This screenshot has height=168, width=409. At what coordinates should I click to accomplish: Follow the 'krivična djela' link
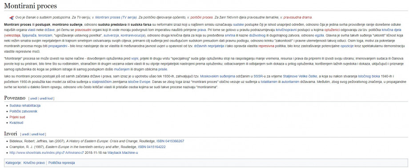click(392, 30)
